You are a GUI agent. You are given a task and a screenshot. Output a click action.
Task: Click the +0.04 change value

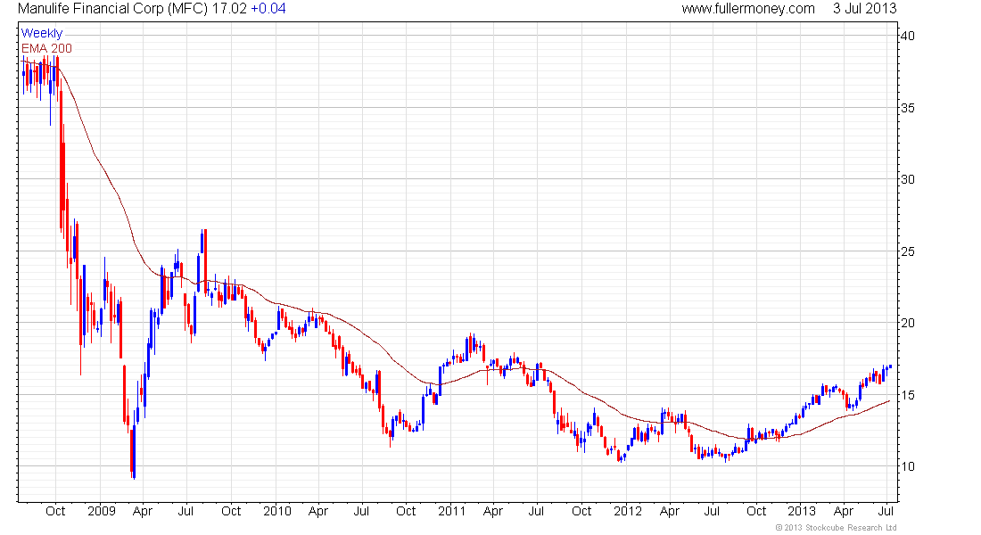click(268, 9)
